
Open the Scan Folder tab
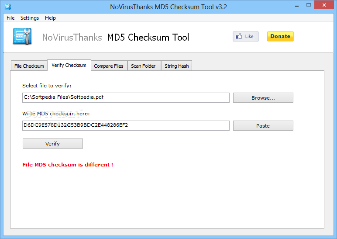[x=143, y=66]
